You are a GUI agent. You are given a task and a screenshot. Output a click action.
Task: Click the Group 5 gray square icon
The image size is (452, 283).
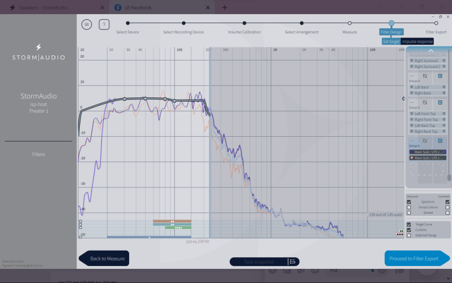[425, 102]
